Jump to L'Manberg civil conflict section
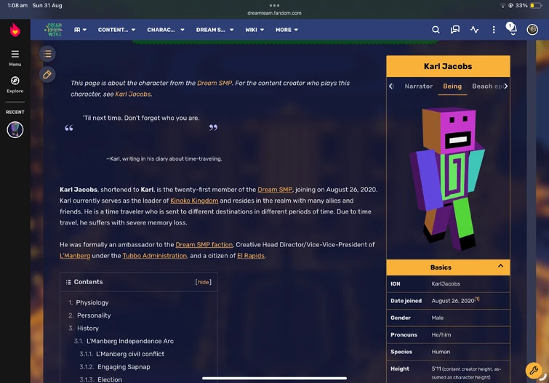The width and height of the screenshot is (549, 383). click(x=130, y=354)
